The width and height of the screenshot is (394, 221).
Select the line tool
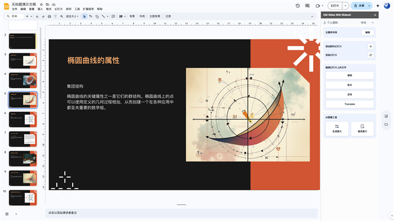pyautogui.click(x=103, y=16)
